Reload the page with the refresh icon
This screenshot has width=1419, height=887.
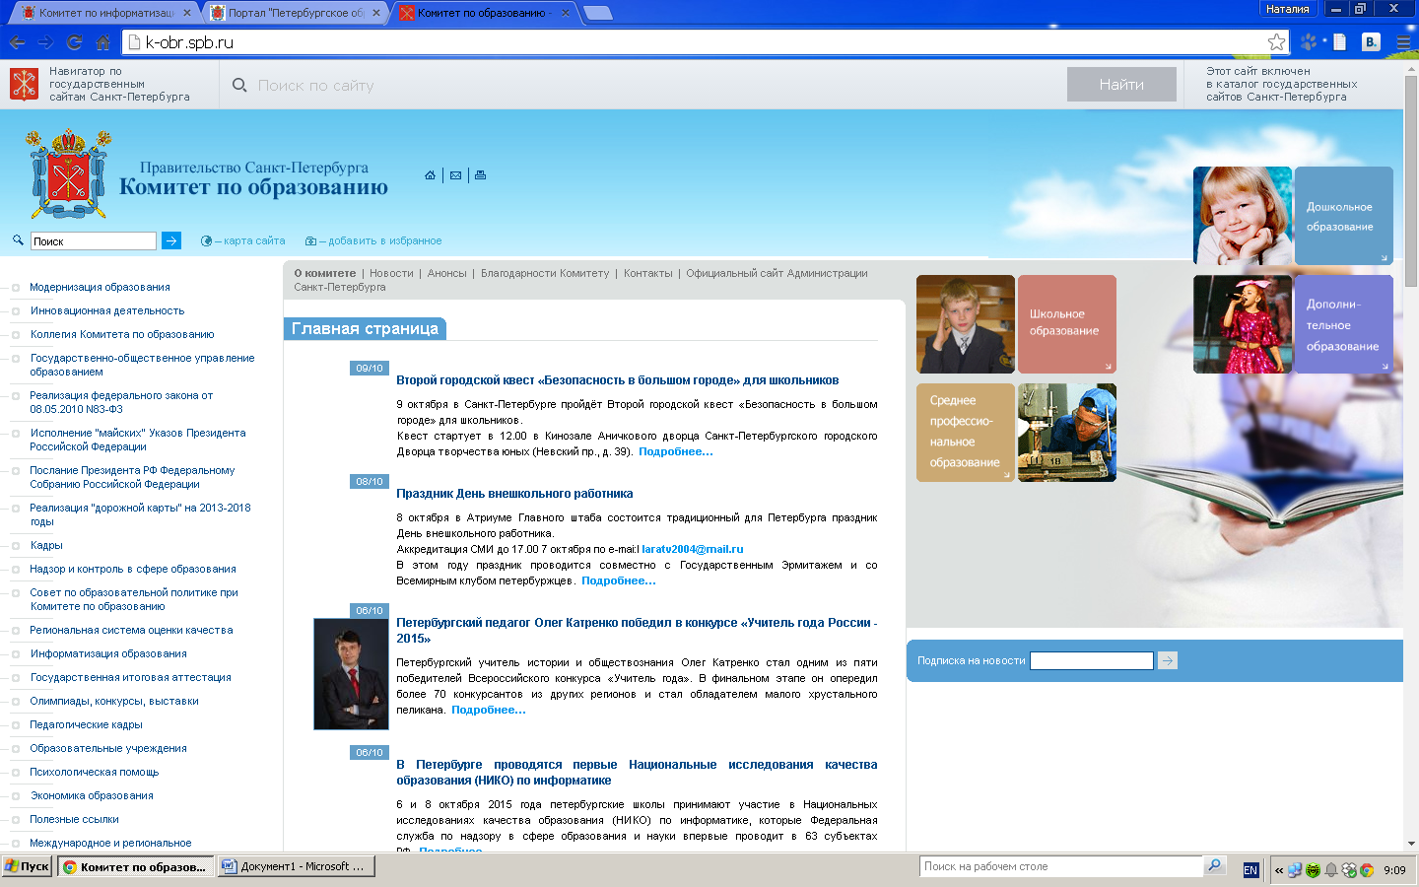click(x=74, y=42)
